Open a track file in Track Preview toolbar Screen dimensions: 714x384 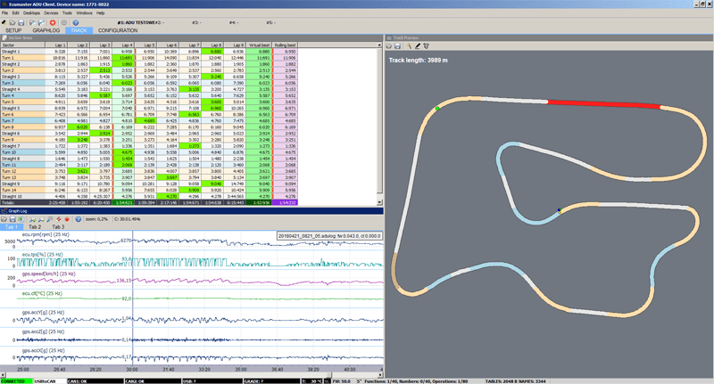coord(389,45)
